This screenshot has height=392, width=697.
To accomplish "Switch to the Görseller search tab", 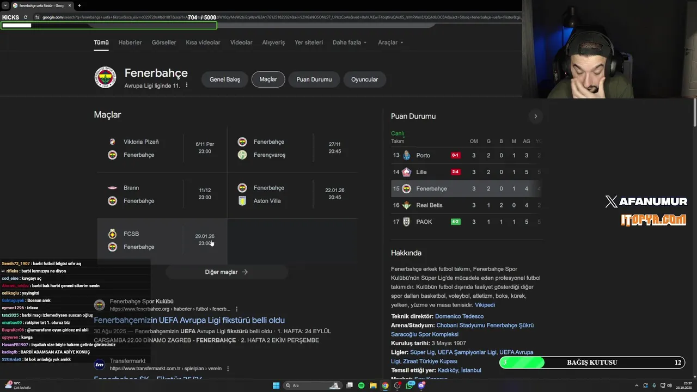I will click(164, 42).
